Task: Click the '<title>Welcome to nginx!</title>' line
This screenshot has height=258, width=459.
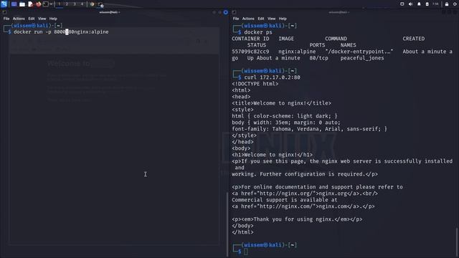Action: pyautogui.click(x=282, y=103)
